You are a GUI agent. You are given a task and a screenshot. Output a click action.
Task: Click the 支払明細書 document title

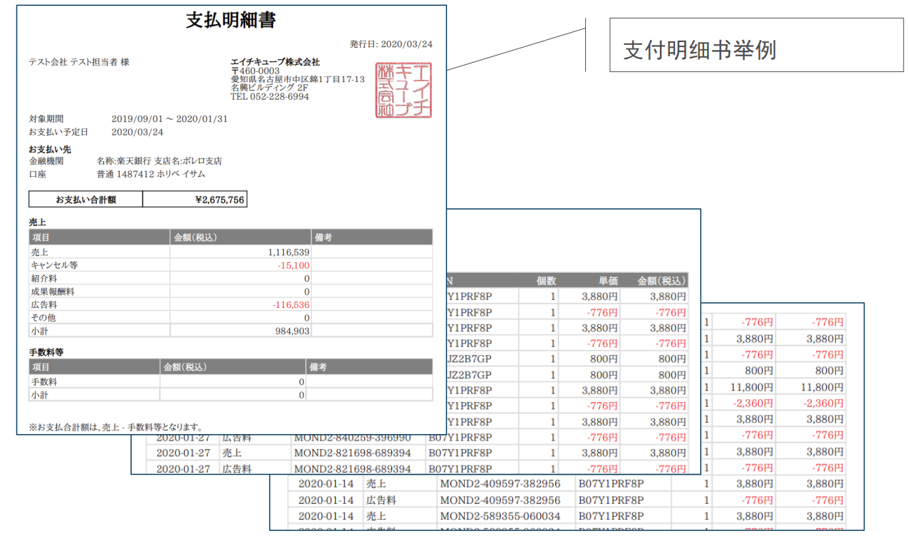(231, 21)
